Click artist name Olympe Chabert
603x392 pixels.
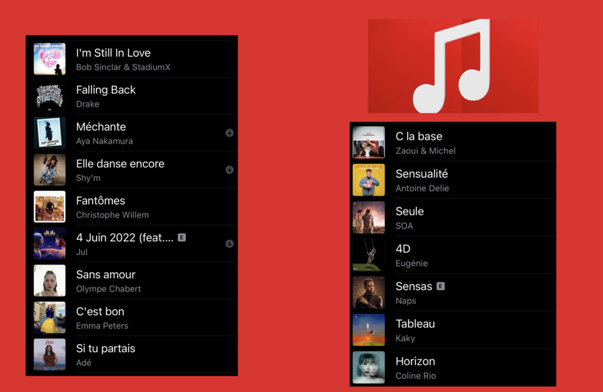coord(108,289)
